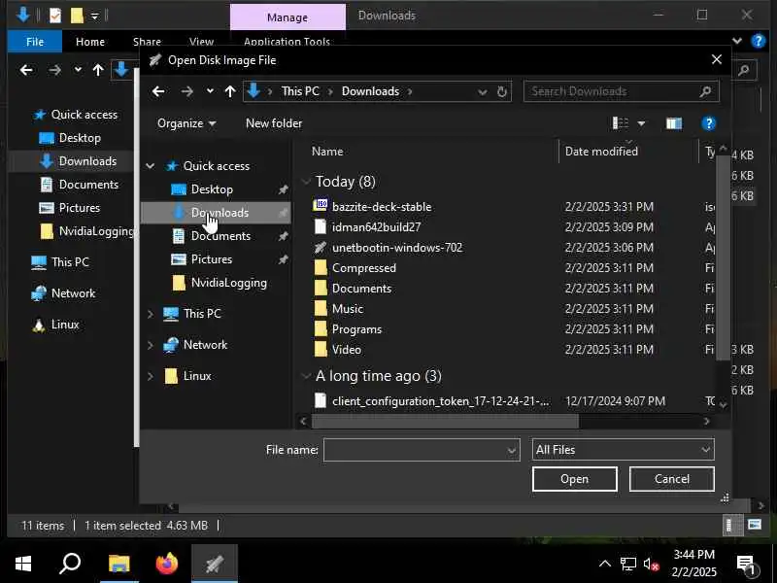Open the Organize menu
777x583 pixels.
pyautogui.click(x=186, y=123)
